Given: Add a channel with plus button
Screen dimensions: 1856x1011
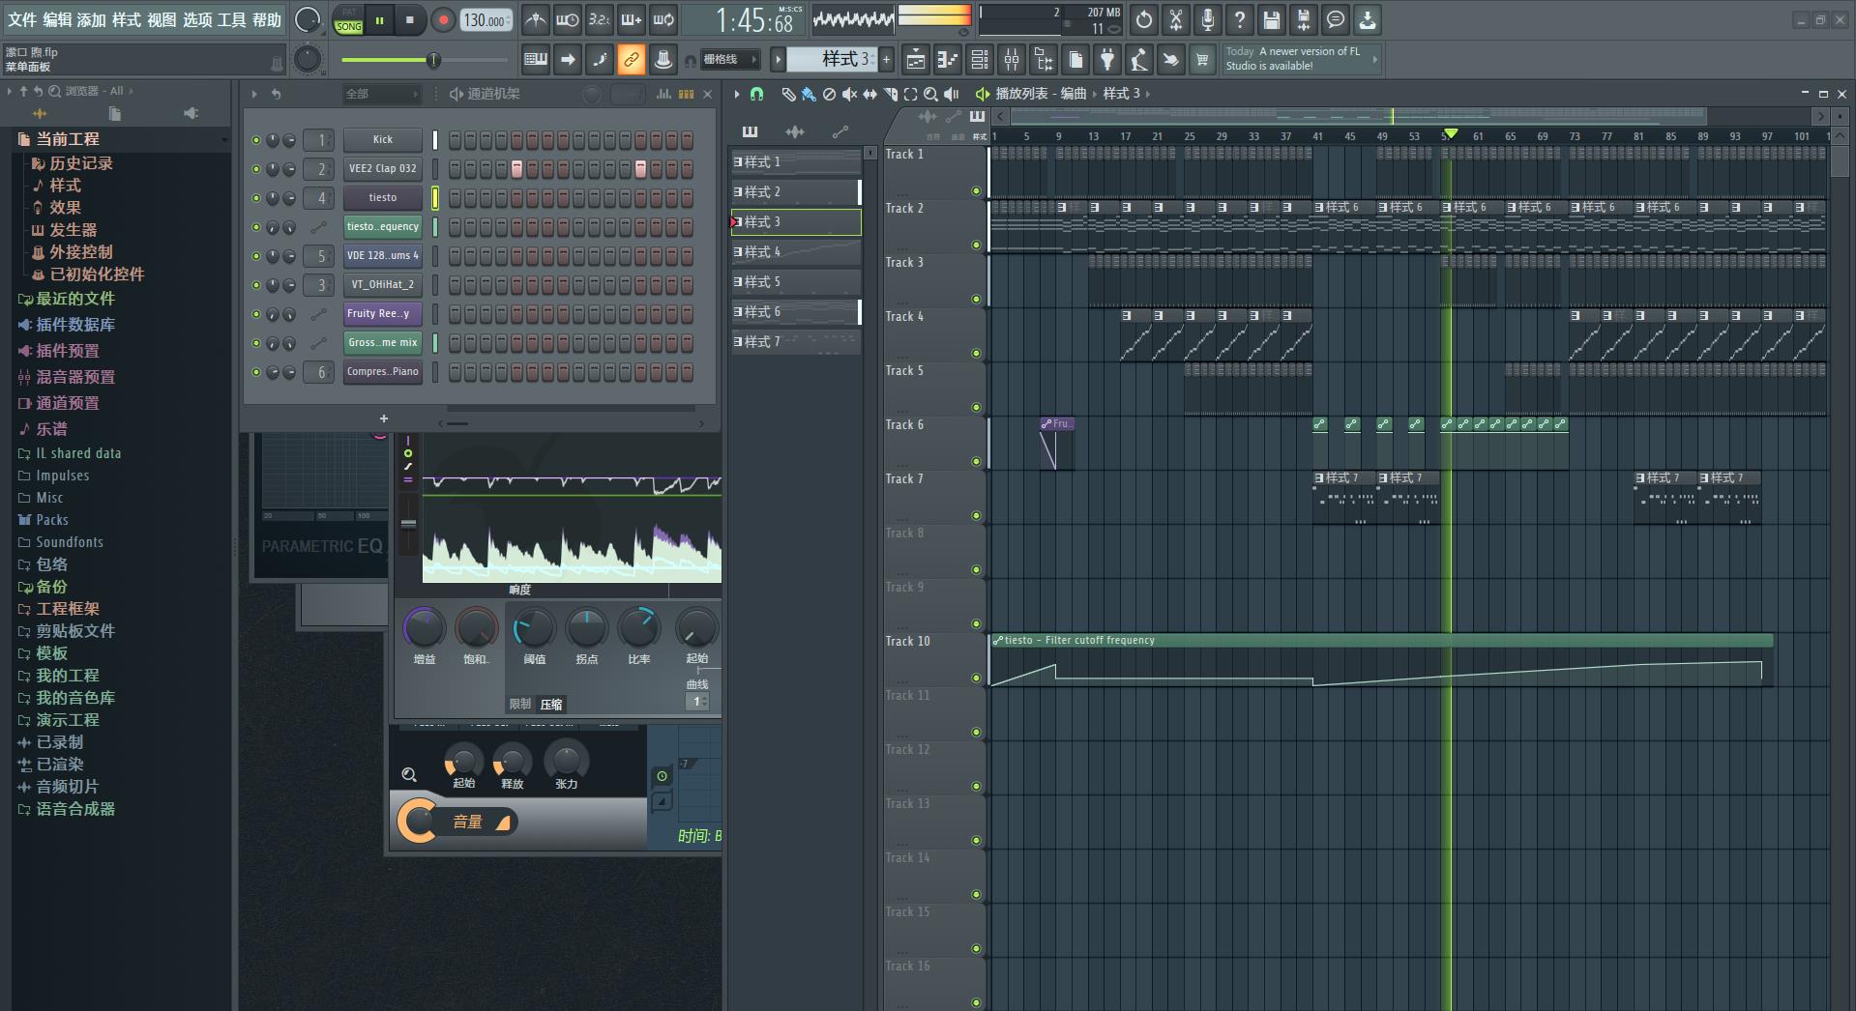Looking at the screenshot, I should [384, 419].
